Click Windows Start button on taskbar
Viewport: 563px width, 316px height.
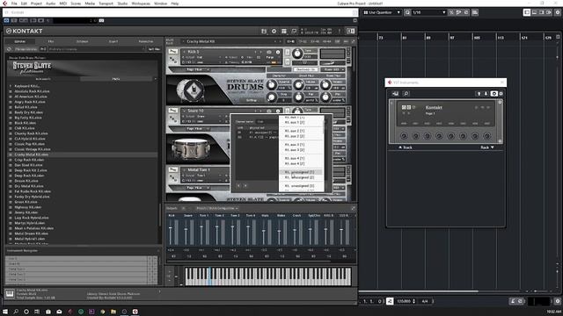point(5,312)
